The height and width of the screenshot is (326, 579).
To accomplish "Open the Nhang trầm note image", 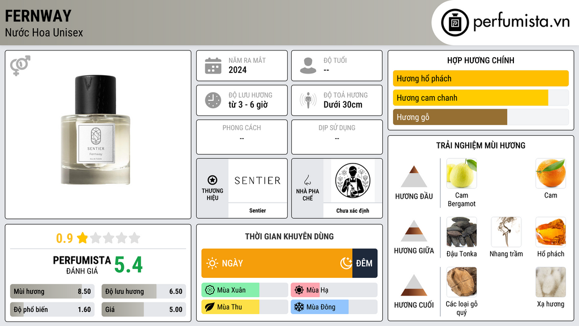I will point(506,231).
